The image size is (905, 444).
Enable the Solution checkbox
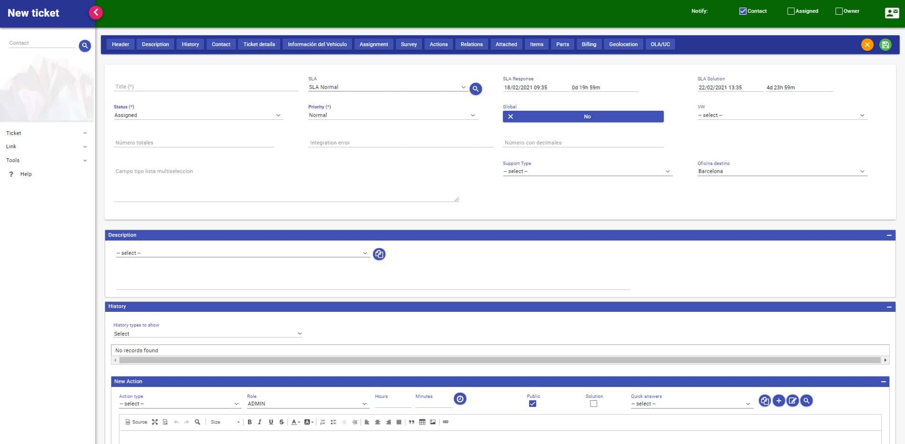pyautogui.click(x=593, y=404)
